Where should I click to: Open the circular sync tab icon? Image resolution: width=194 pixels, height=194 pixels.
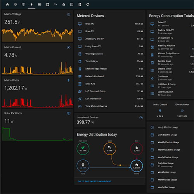[88, 5]
